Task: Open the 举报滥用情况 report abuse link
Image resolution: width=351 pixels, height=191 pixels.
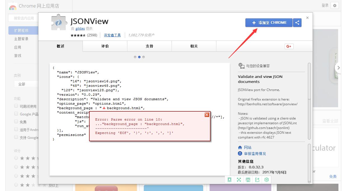Action: click(x=255, y=154)
